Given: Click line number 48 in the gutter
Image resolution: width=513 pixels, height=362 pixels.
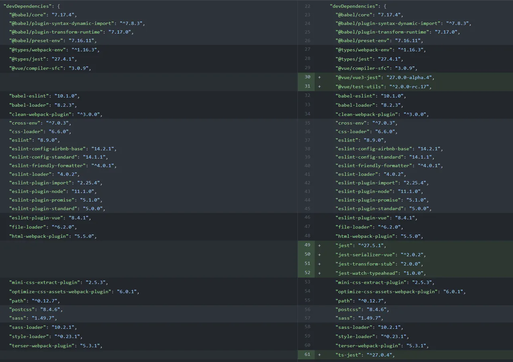Looking at the screenshot, I should point(307,236).
